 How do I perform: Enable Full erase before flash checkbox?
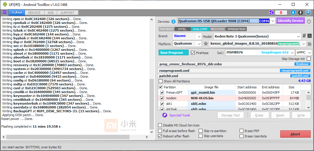click(x=160, y=131)
